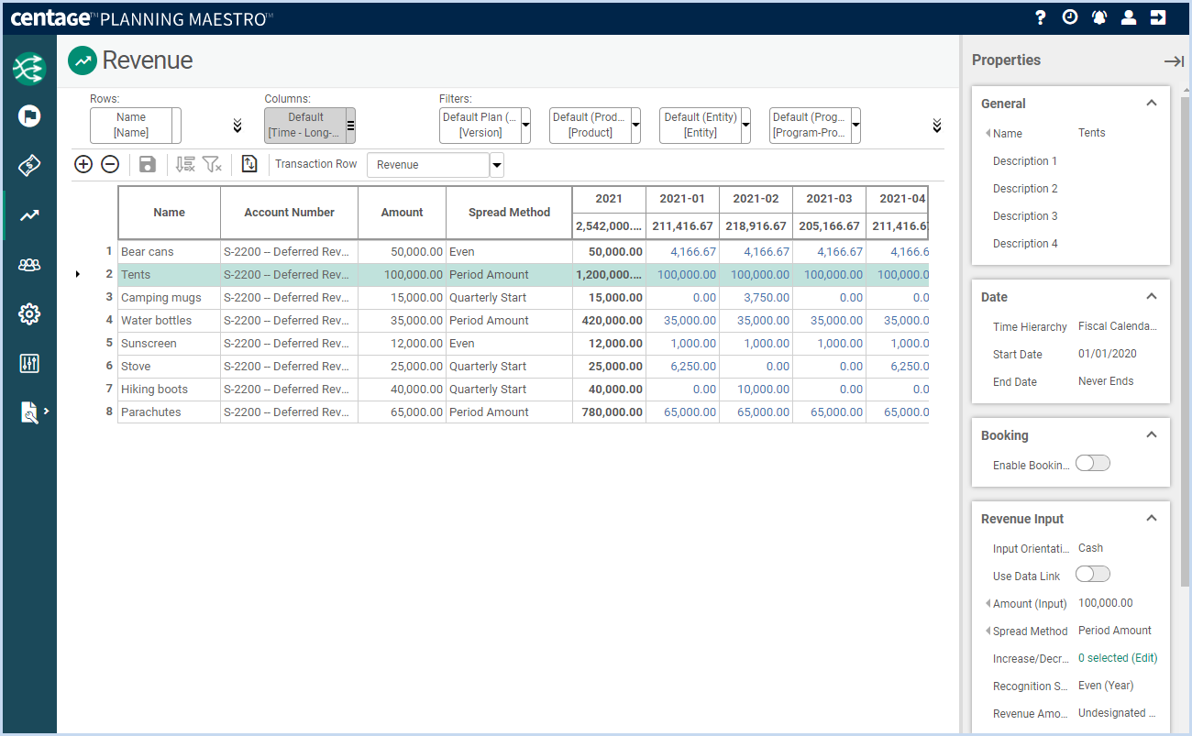Open the sliders section in sidebar
The image size is (1192, 736).
point(29,363)
